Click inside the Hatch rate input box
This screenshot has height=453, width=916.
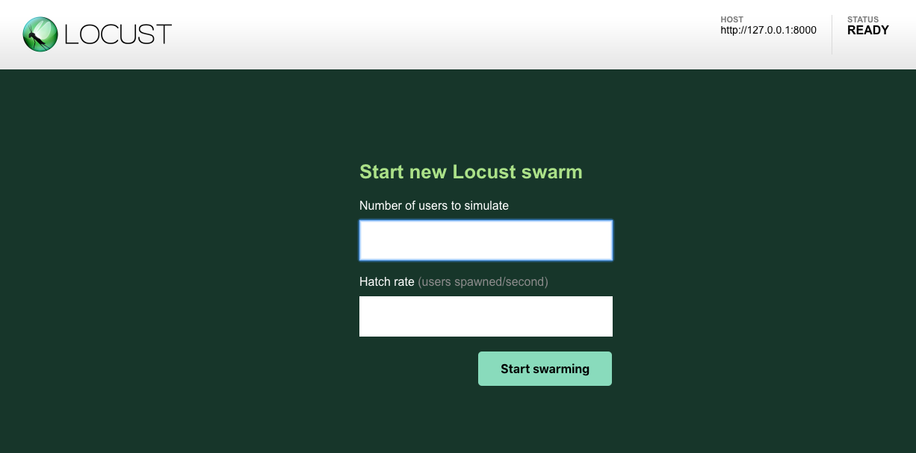coord(486,316)
